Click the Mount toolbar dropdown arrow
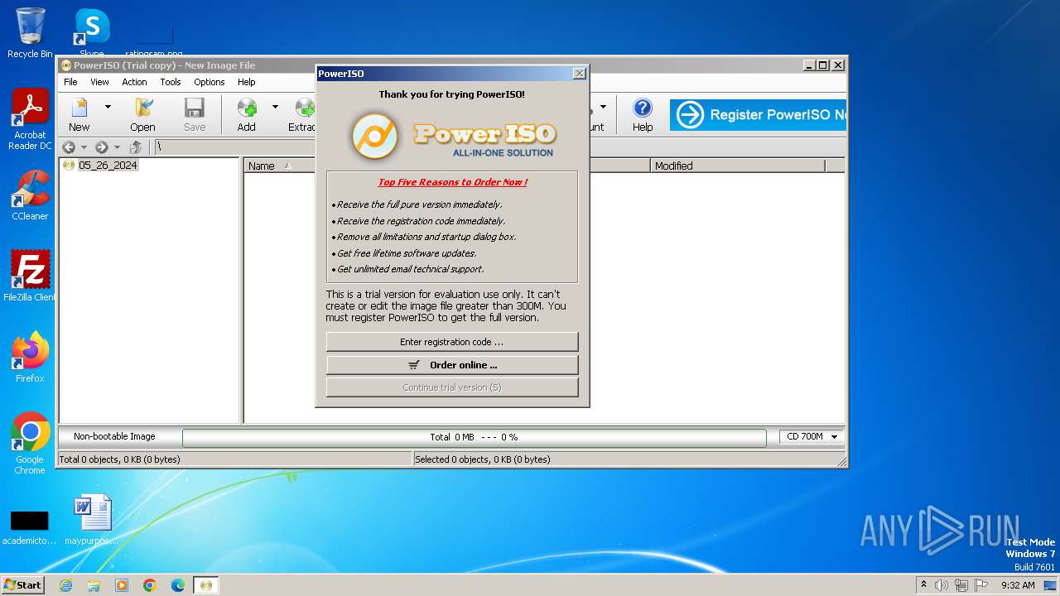This screenshot has width=1060, height=596. coord(603,107)
